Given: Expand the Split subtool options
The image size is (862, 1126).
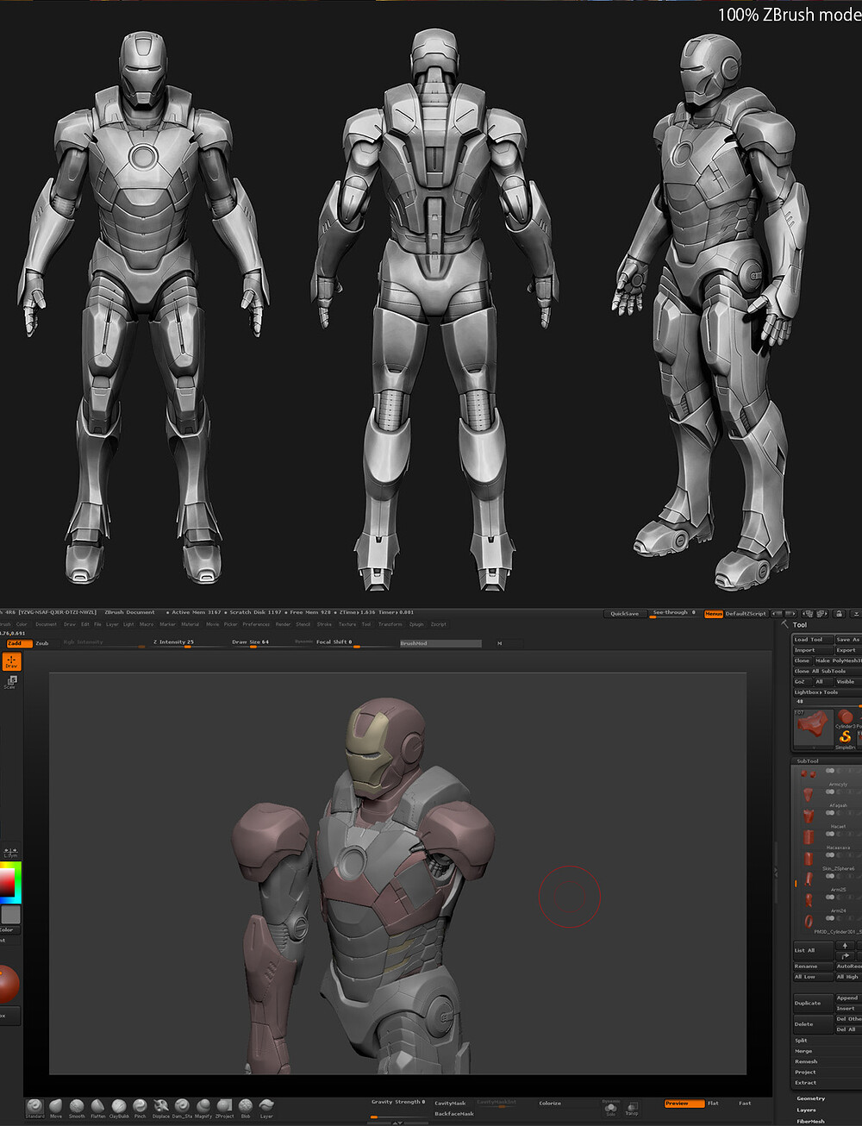Looking at the screenshot, I should 802,1041.
